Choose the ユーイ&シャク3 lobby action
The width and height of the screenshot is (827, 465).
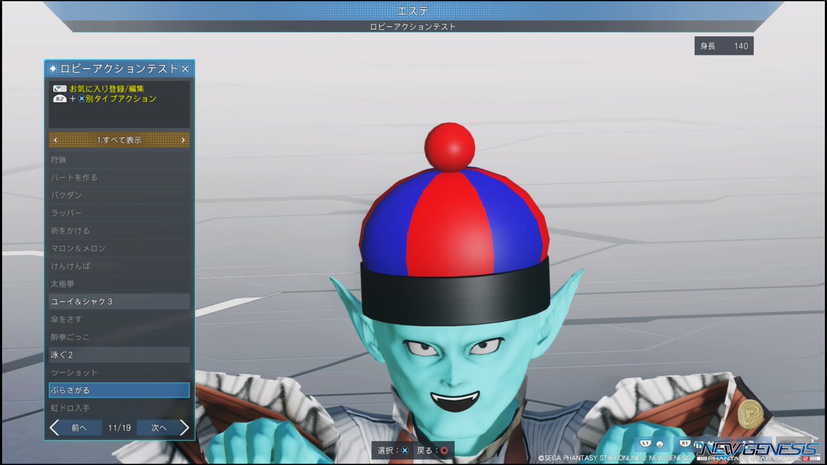pos(119,302)
